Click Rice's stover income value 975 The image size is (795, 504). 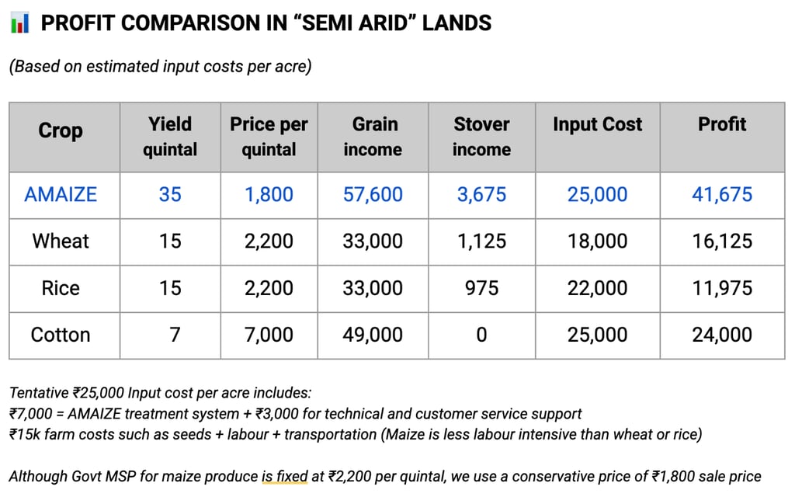coord(481,288)
